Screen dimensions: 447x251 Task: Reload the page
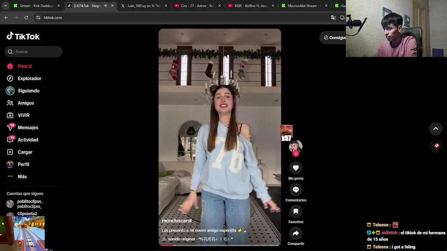point(26,17)
